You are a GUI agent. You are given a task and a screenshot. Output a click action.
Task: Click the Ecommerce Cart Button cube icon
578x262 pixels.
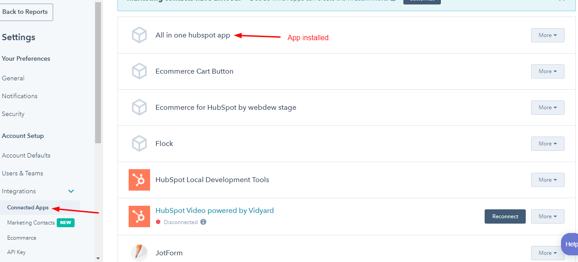pyautogui.click(x=139, y=71)
